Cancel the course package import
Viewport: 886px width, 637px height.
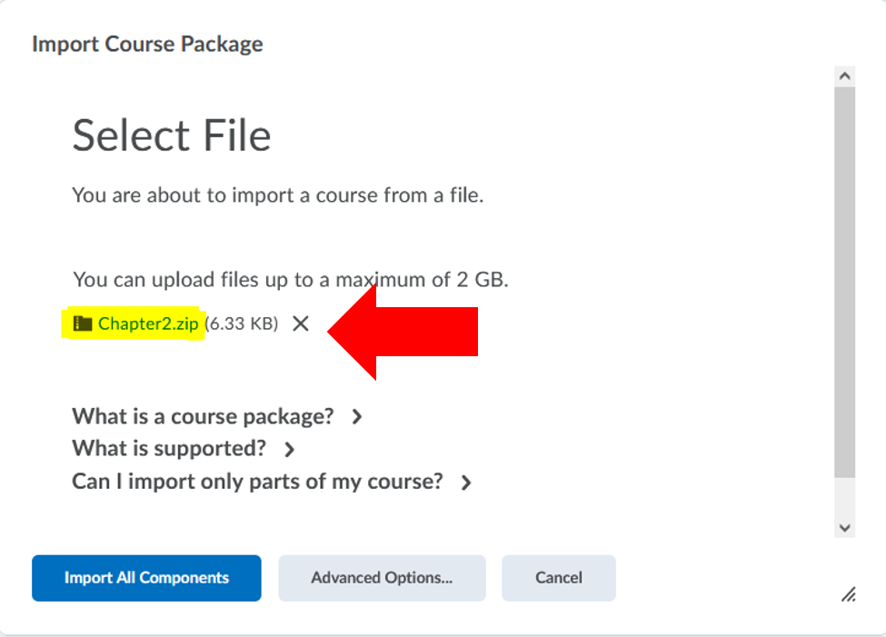[559, 578]
